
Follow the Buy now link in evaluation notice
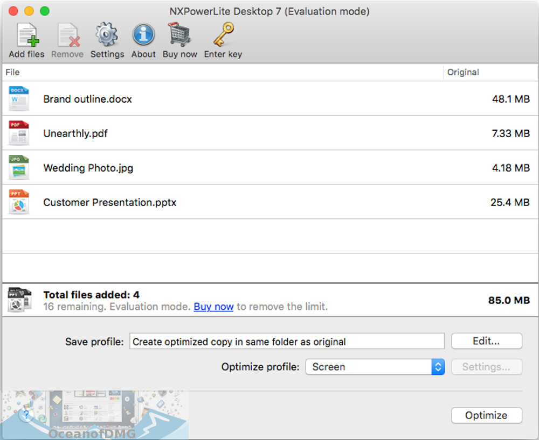(213, 307)
